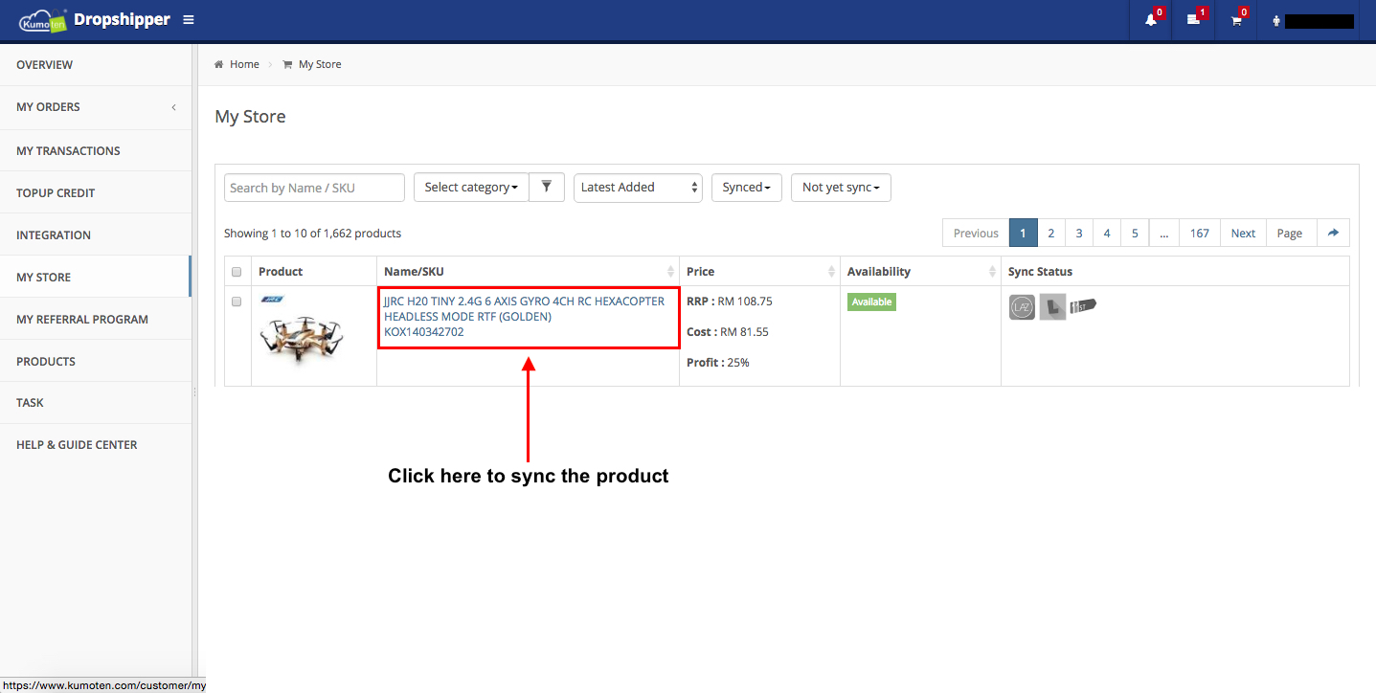Open the user profile icon

click(1276, 20)
